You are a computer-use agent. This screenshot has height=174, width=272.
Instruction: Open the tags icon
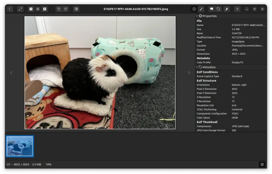(219, 9)
